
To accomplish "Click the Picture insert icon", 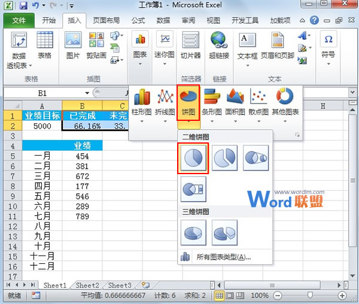I will coord(73,40).
